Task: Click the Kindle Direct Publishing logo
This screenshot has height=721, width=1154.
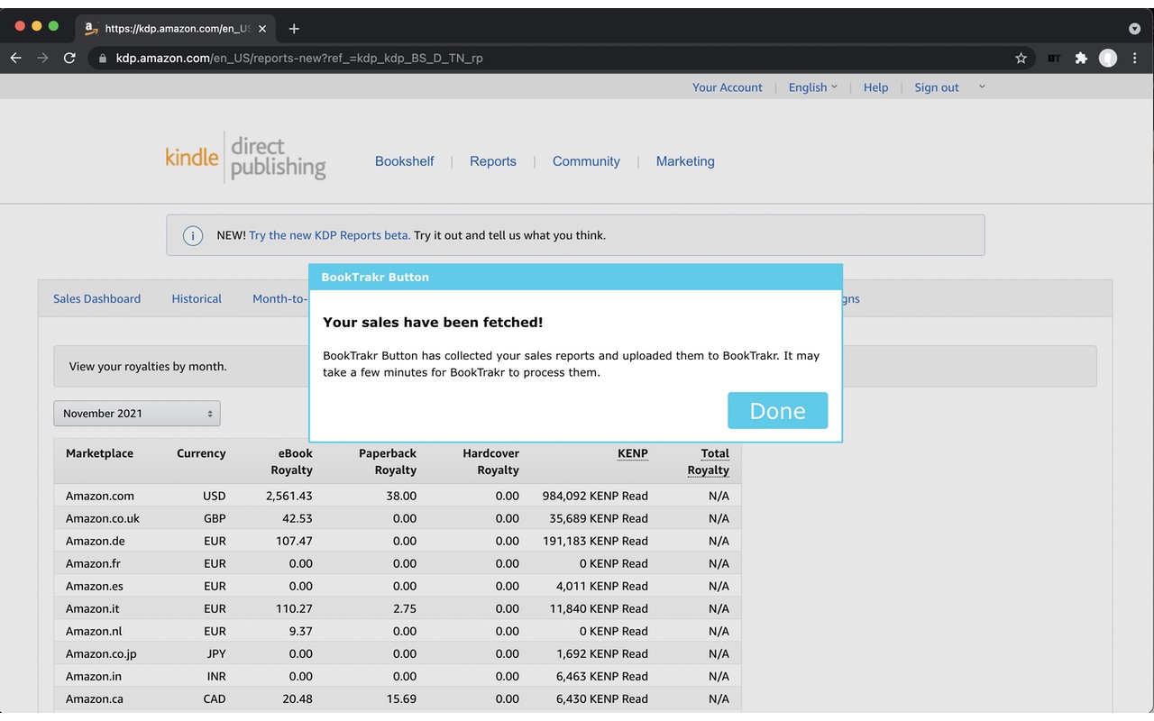Action: coord(245,160)
